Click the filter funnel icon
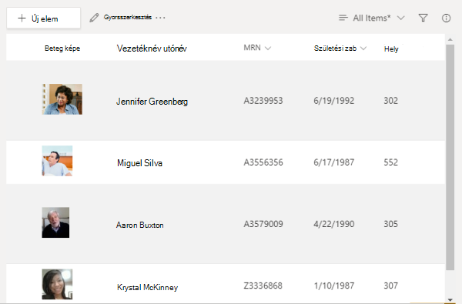 pyautogui.click(x=423, y=18)
